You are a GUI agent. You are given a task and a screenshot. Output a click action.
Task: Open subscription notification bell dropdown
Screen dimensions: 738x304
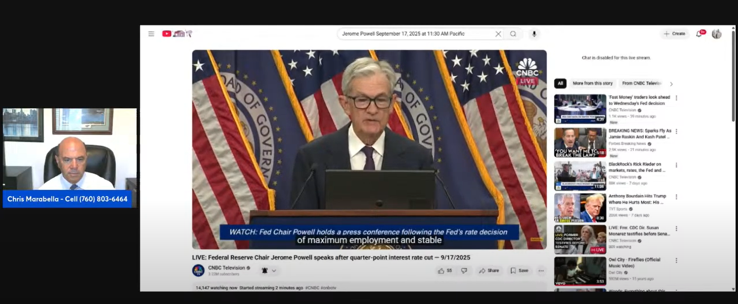tap(269, 271)
